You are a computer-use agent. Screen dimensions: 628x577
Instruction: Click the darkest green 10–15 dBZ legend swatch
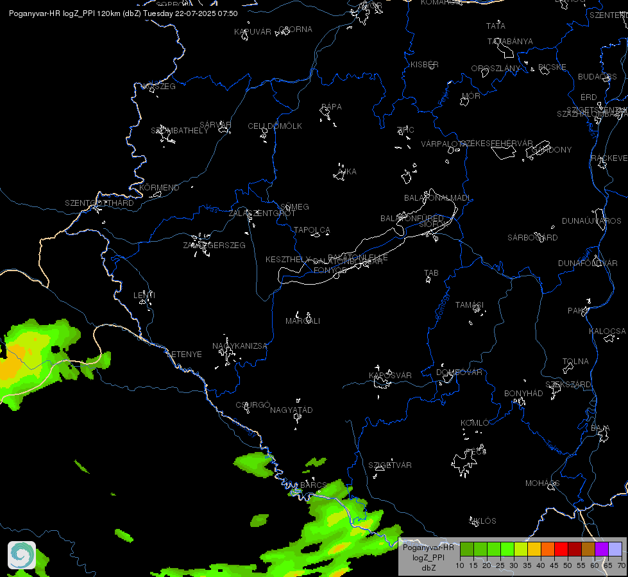click(467, 549)
